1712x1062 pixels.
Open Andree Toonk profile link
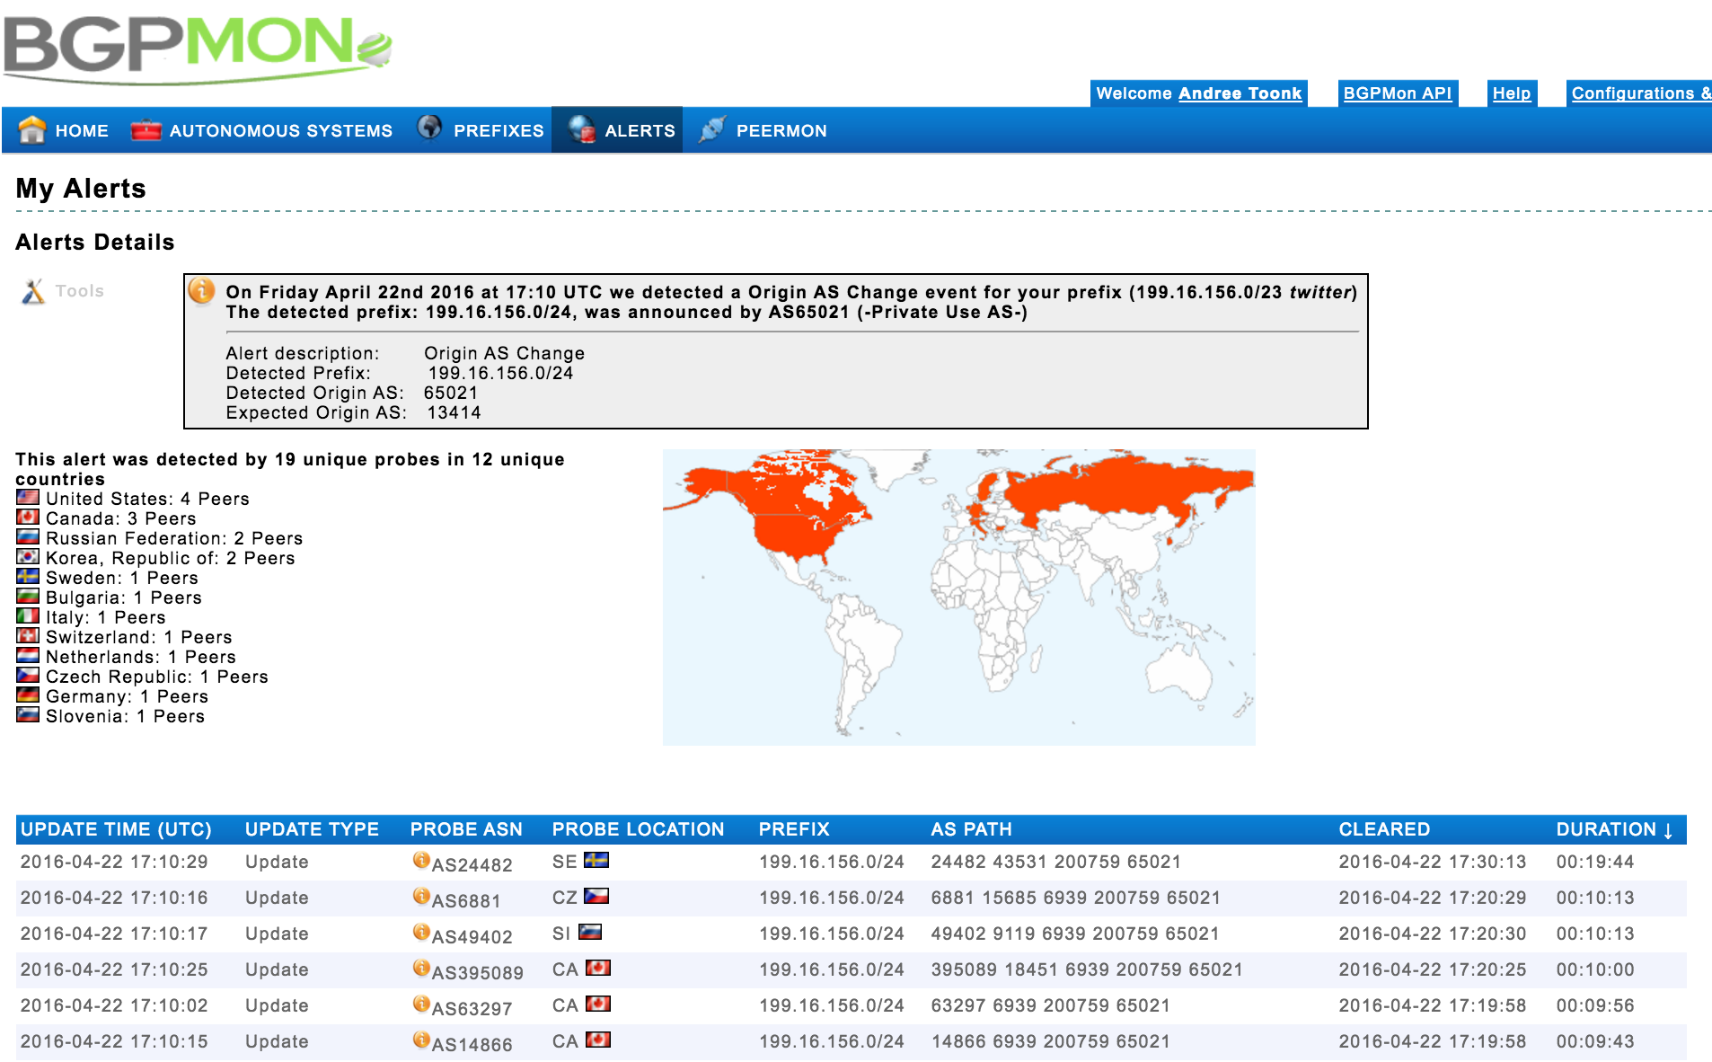1240,93
